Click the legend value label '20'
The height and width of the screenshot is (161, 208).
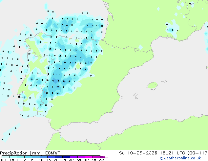[x=56, y=160]
